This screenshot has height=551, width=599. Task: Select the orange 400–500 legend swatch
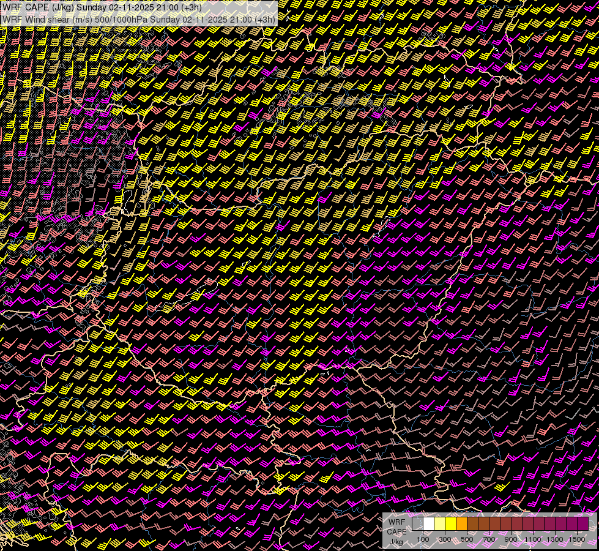coord(461,523)
